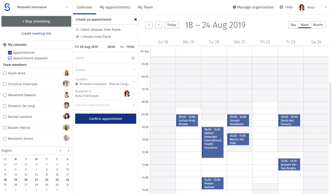Select Sarah Brice team member radio
Screen dimensions: 332x194
click(4, 73)
